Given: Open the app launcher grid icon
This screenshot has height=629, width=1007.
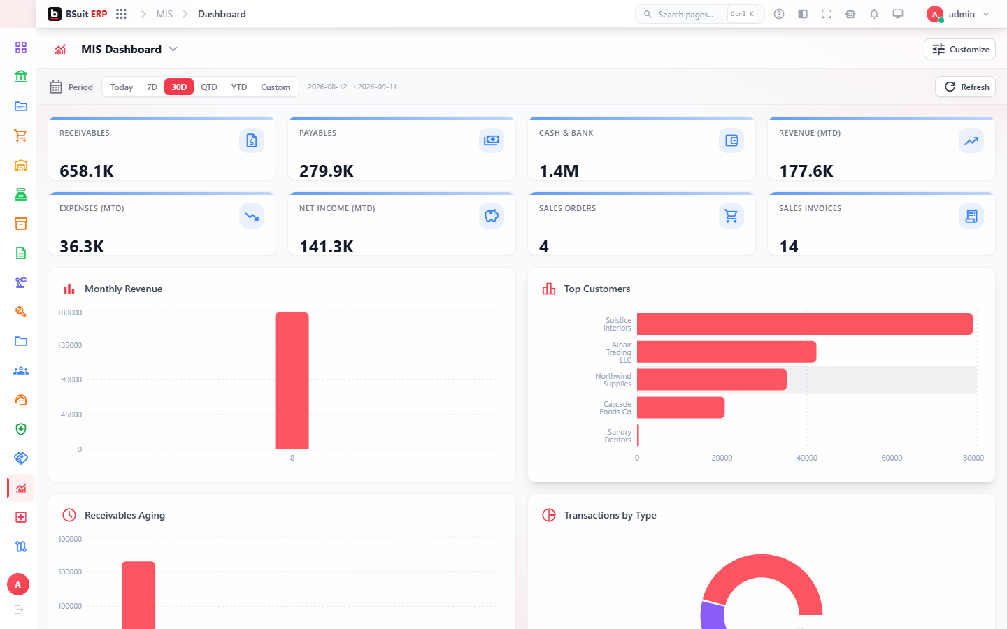Looking at the screenshot, I should (x=121, y=14).
